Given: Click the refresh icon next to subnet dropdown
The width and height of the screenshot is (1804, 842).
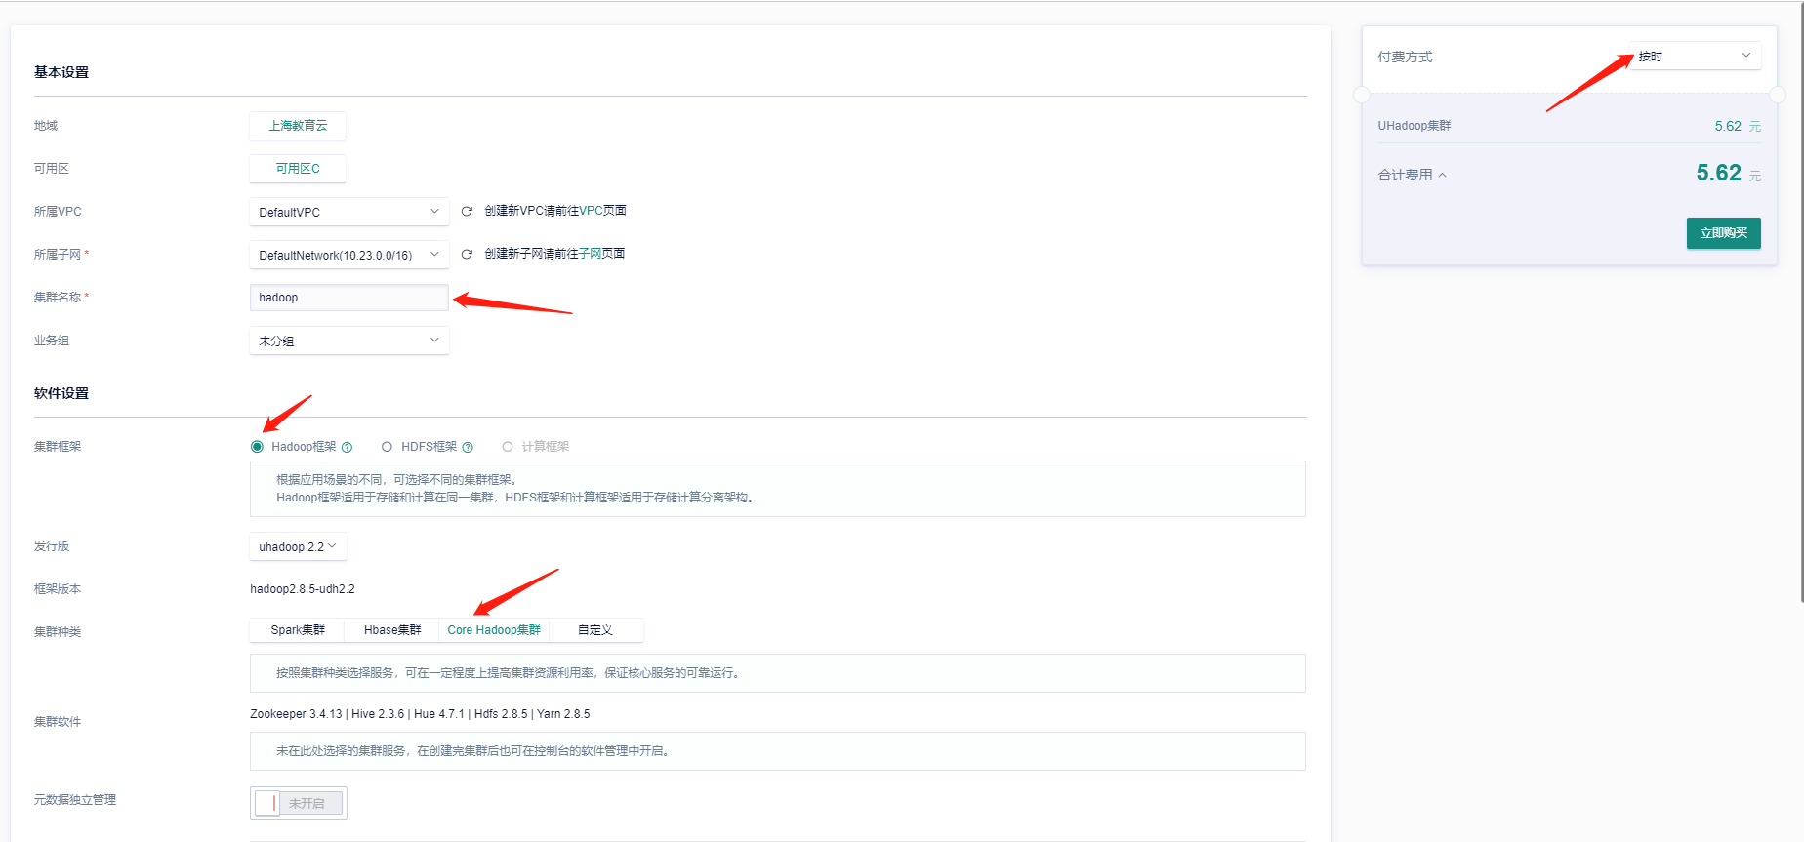Looking at the screenshot, I should [467, 254].
